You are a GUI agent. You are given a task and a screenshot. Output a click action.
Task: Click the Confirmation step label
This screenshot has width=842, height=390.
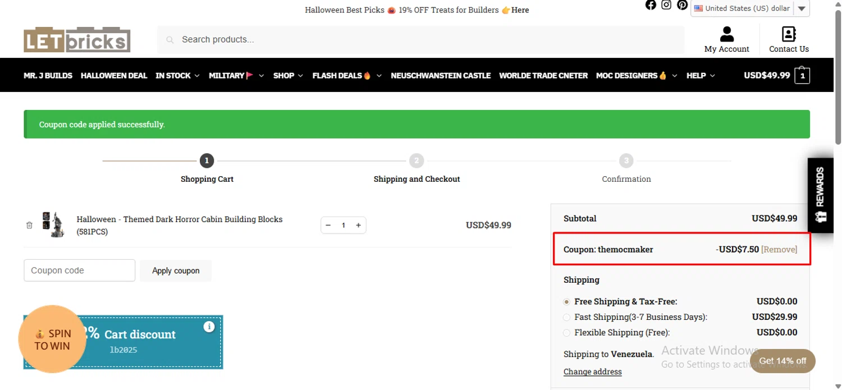(x=626, y=179)
